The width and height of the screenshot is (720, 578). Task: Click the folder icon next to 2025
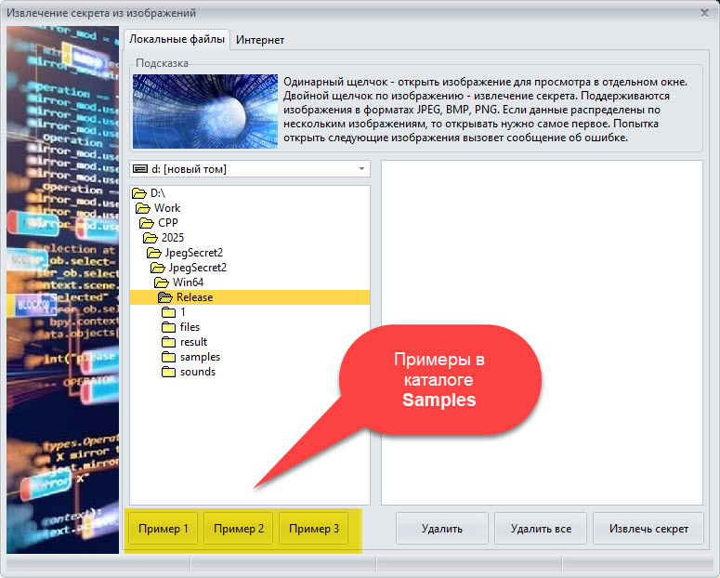click(x=151, y=238)
